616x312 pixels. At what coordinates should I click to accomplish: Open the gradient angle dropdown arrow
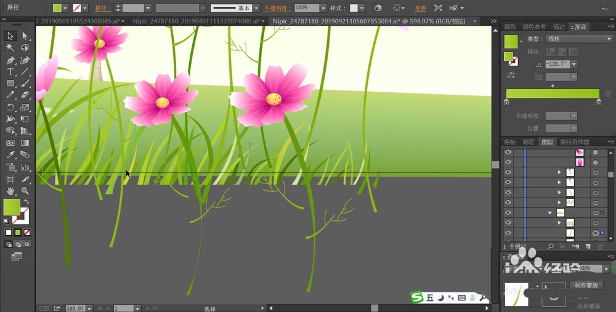573,64
